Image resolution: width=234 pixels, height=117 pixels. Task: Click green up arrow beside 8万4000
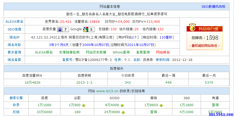click(x=122, y=105)
